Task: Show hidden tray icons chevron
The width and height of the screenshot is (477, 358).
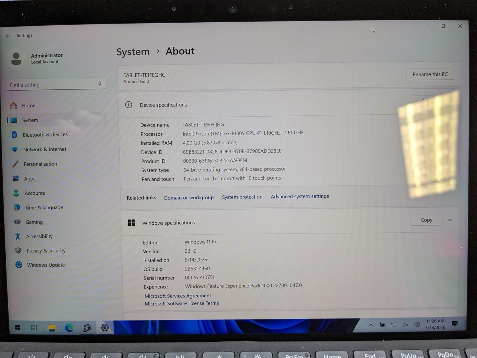Action: pyautogui.click(x=371, y=325)
